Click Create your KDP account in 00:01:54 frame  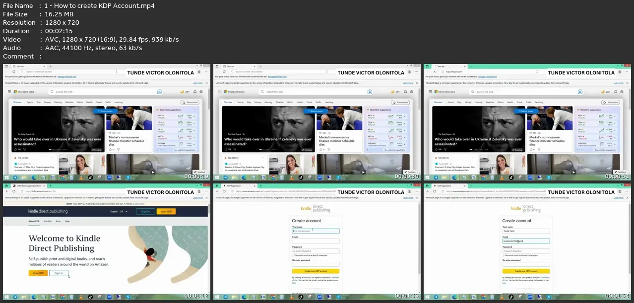(526, 271)
